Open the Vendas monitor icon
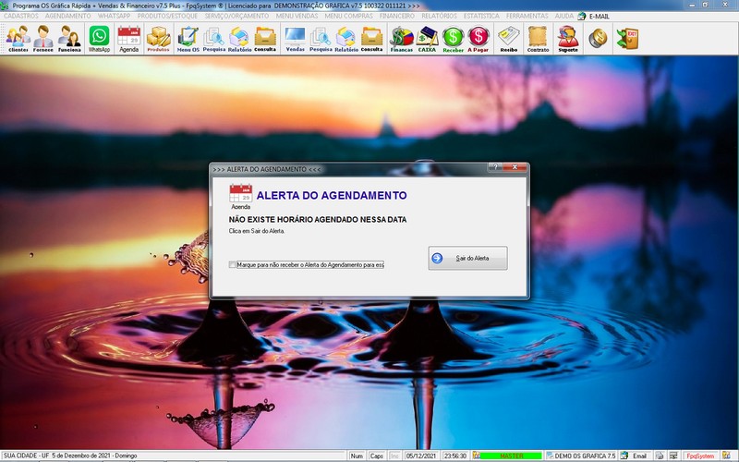Viewport: 739px width, 462px height. point(295,39)
